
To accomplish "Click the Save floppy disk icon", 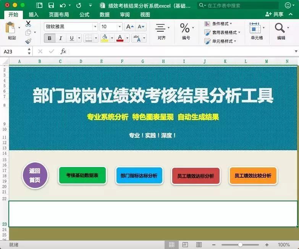I will tap(51, 5).
